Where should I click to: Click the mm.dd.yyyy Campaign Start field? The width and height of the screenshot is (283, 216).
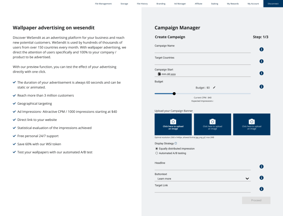203,74
